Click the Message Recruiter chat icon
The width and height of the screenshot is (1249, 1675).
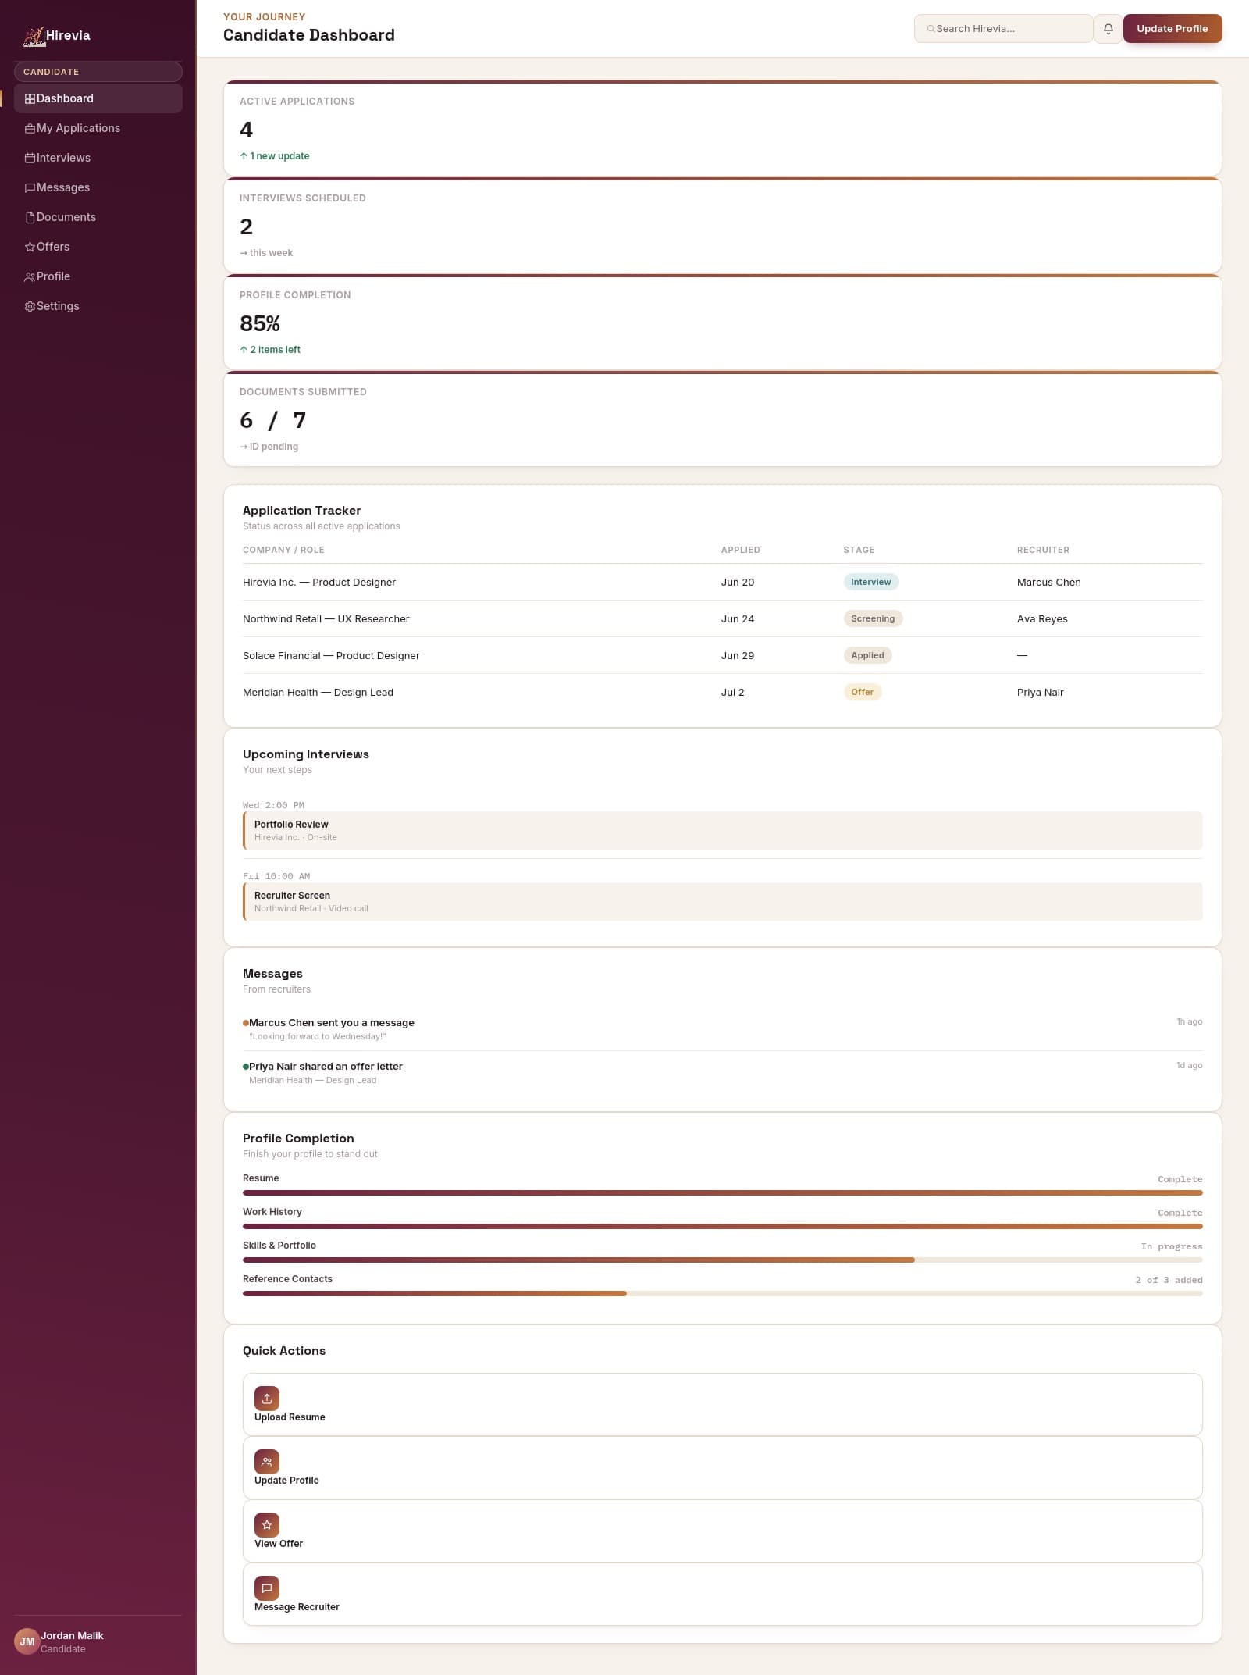pyautogui.click(x=267, y=1588)
